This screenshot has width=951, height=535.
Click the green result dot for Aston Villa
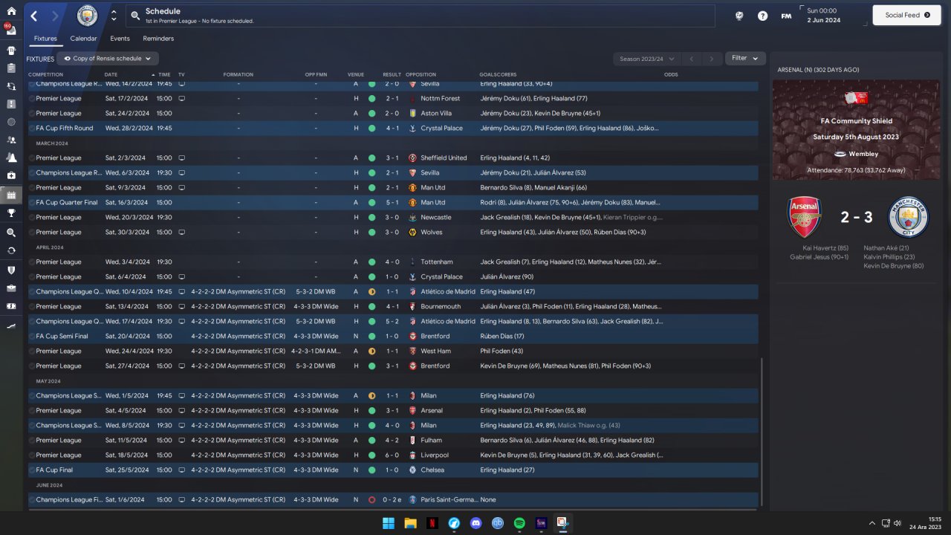pos(371,113)
